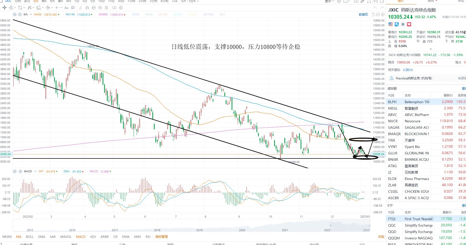Pick the Aa text annotation tool
The width and height of the screenshot is (466, 245).
coord(66,8)
